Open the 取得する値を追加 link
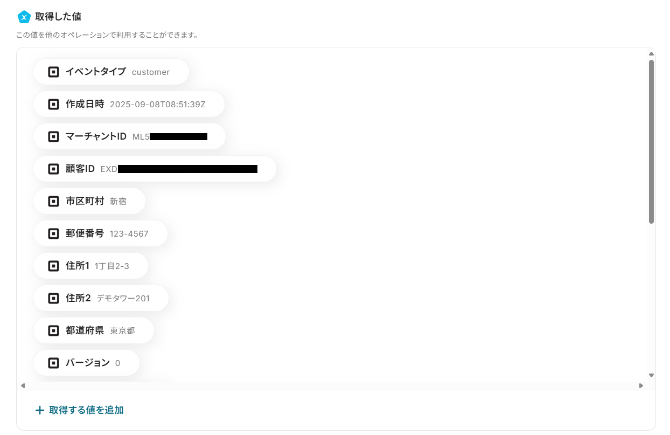The height and width of the screenshot is (435, 670). point(86,410)
